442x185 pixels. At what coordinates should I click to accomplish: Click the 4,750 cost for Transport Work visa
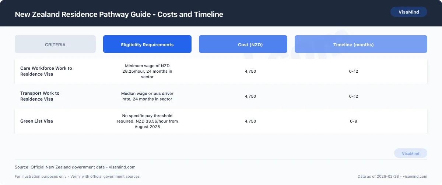[250, 96]
